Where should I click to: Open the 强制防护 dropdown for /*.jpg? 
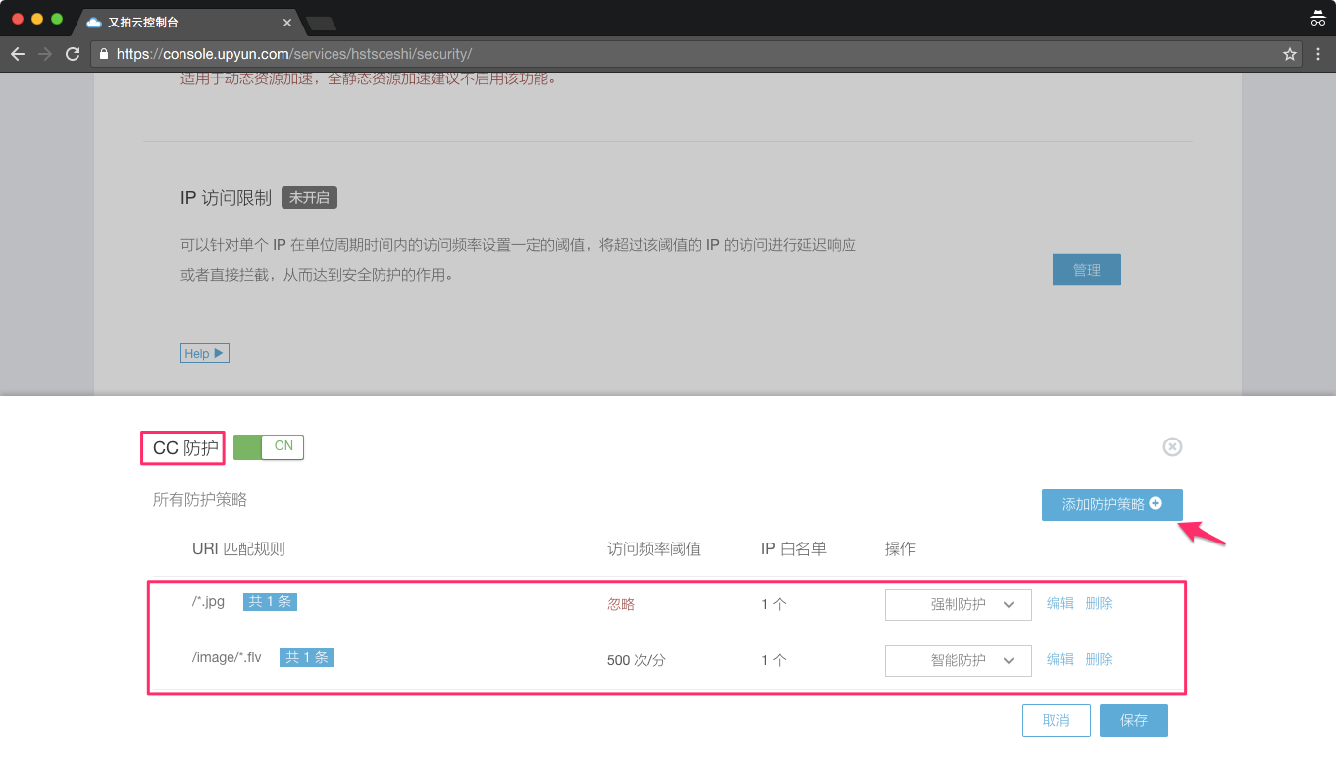pyautogui.click(x=957, y=605)
